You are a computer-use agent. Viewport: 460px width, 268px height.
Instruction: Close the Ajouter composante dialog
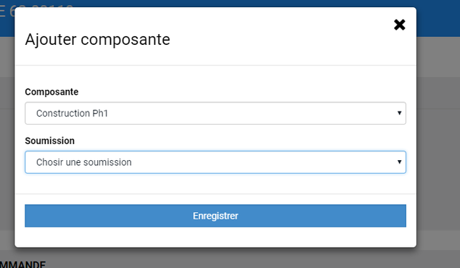[x=399, y=25]
